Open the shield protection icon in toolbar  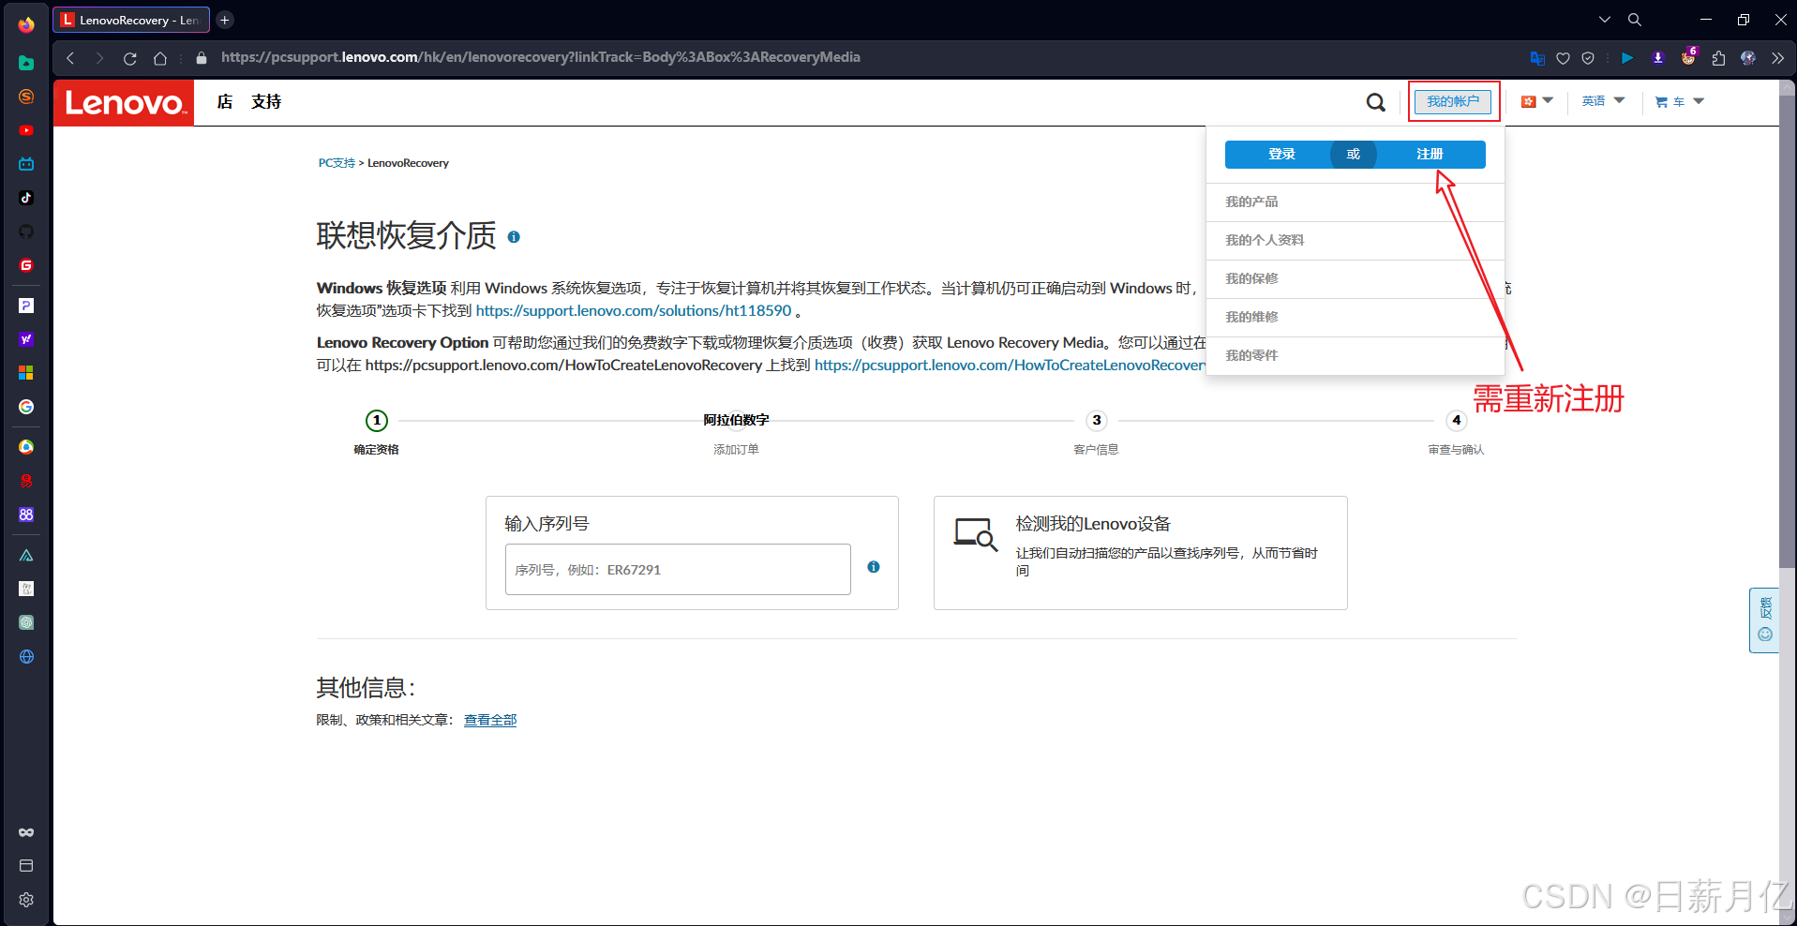click(1588, 58)
